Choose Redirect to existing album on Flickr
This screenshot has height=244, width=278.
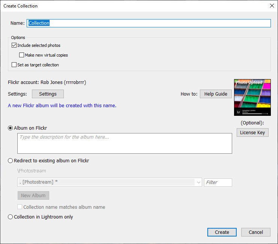point(11,161)
